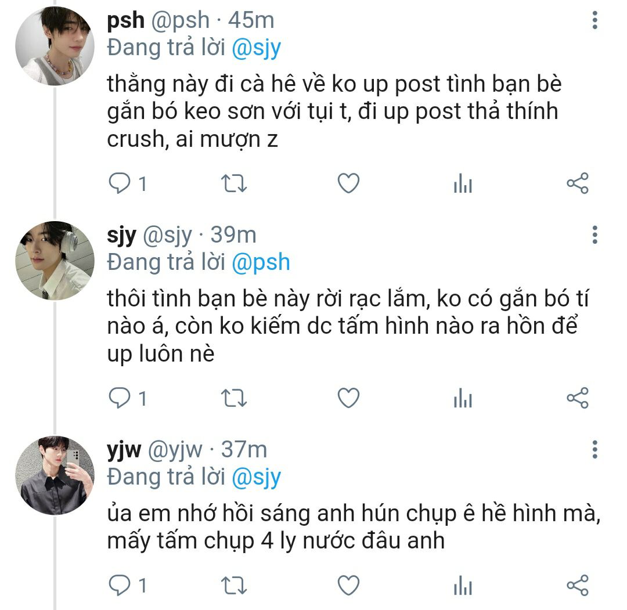
Task: Open @sjy mention link in psh's reply
Action: point(256,48)
